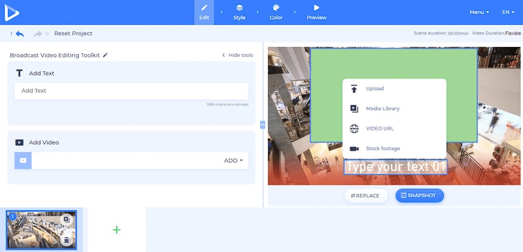Click the redo arrow icon
The width and height of the screenshot is (523, 252).
(x=38, y=34)
